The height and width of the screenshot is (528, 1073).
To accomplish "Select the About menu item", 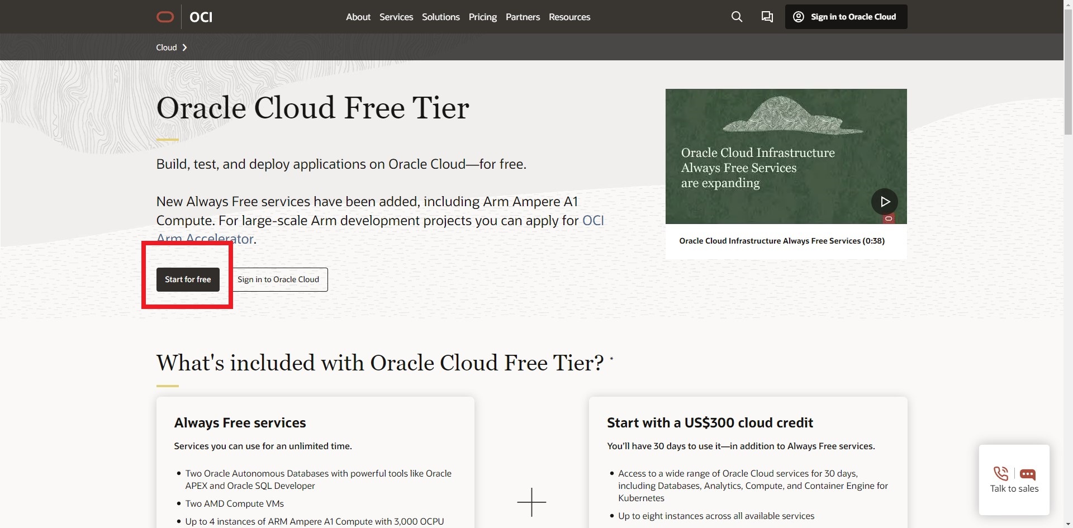I will (358, 17).
